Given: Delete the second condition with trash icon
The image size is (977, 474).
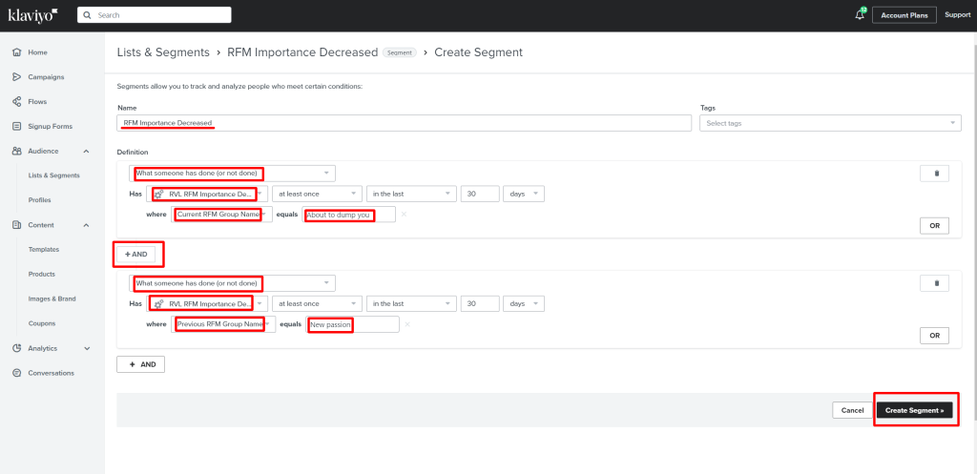Looking at the screenshot, I should coord(935,283).
